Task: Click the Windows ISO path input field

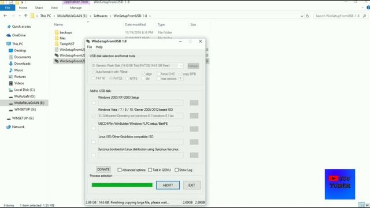Action: 140,116
